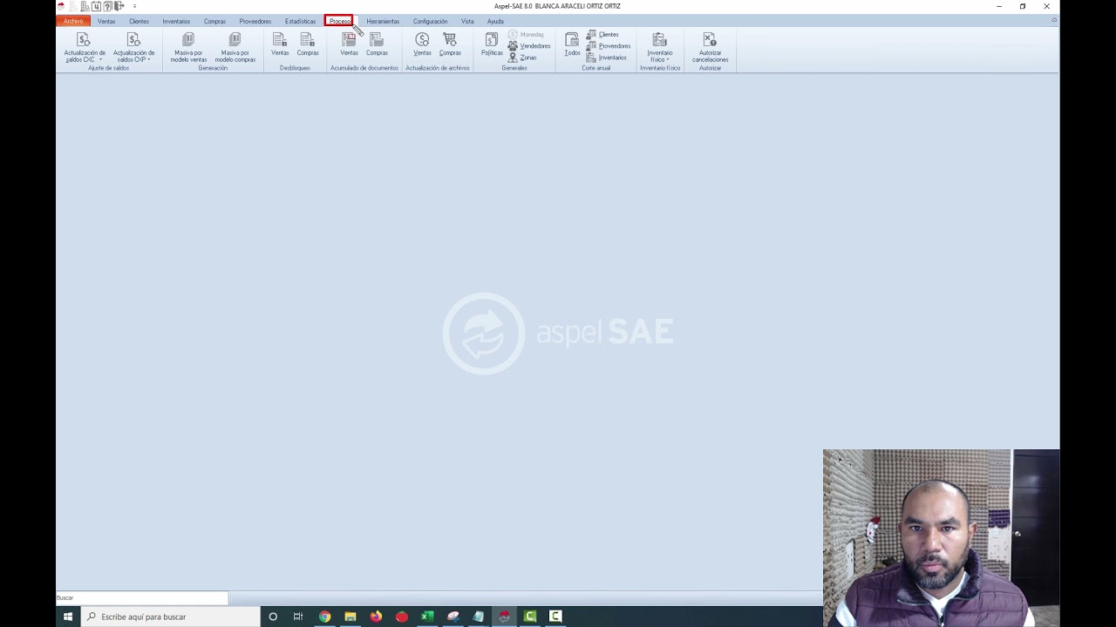Click Vendedores in Generales group
The height and width of the screenshot is (627, 1116).
(x=529, y=46)
